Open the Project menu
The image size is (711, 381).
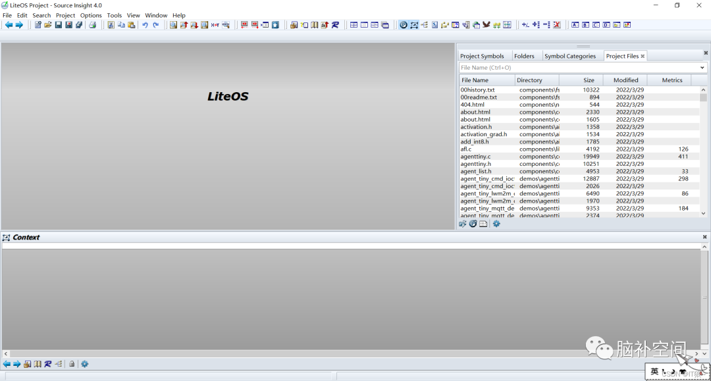[65, 15]
